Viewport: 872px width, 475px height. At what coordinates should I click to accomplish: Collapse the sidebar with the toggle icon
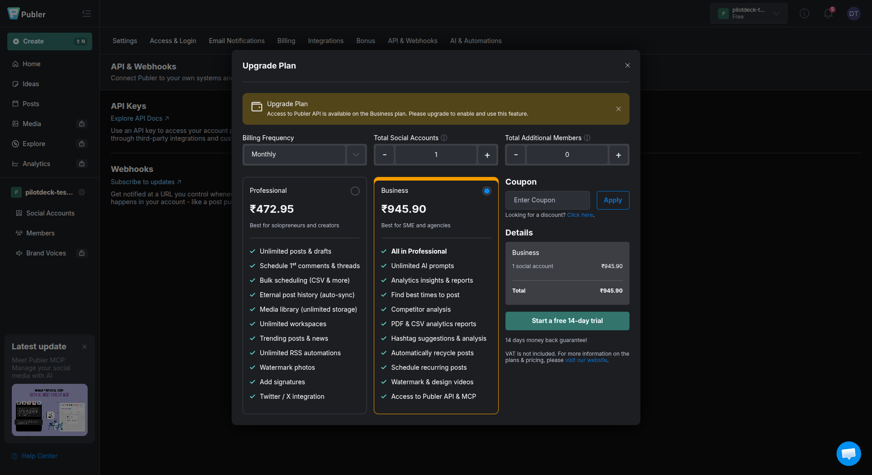(86, 14)
